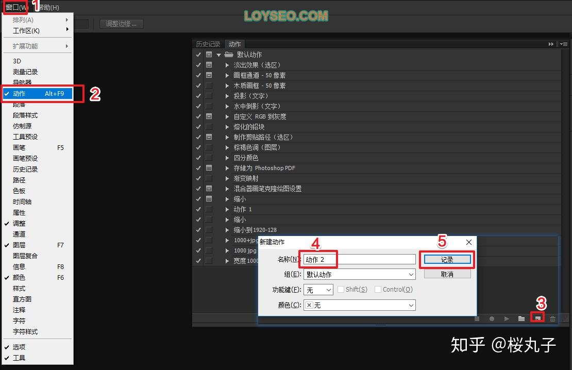572x370 pixels.
Task: Select 信息 F8 menu item
Action: tap(37, 266)
